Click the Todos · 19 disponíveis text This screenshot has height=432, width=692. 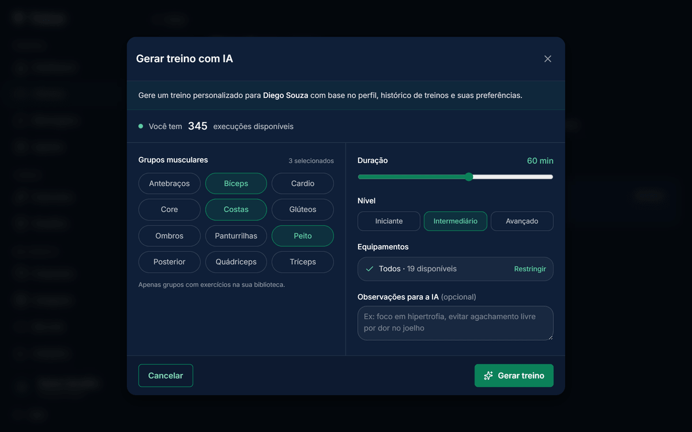(x=418, y=269)
